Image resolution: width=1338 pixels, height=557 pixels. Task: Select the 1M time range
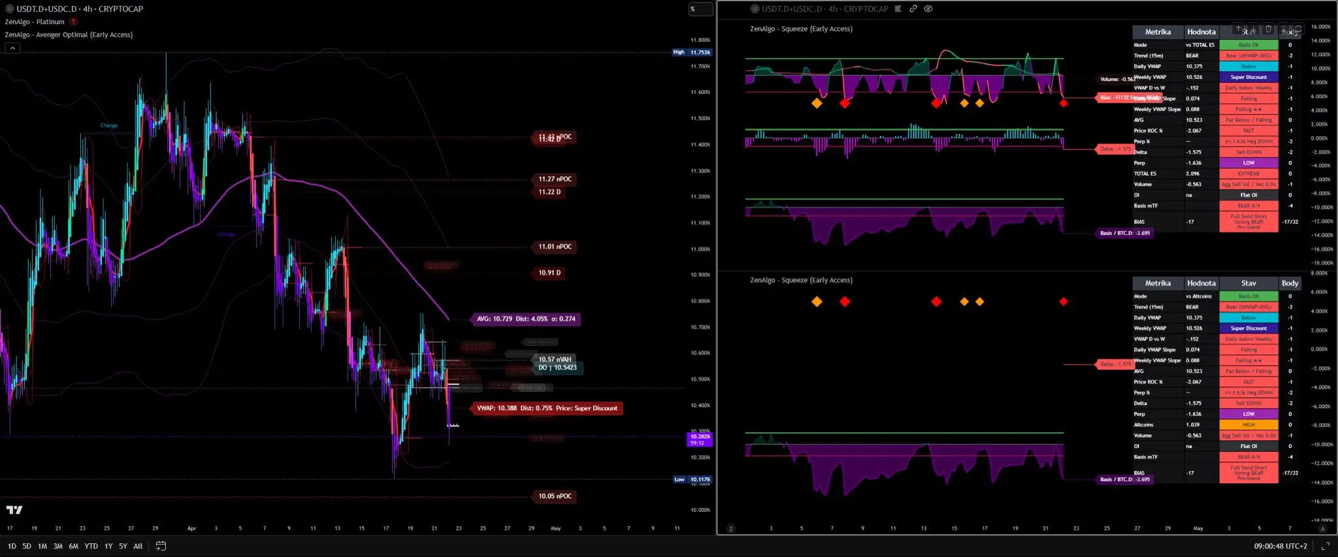point(42,546)
